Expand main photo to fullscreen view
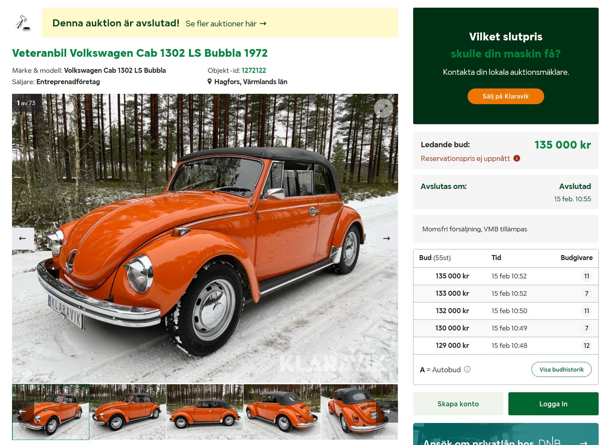The image size is (607, 445). [383, 108]
